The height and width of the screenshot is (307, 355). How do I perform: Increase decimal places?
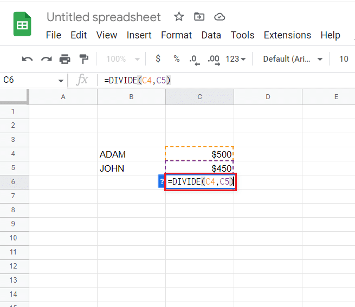point(214,60)
